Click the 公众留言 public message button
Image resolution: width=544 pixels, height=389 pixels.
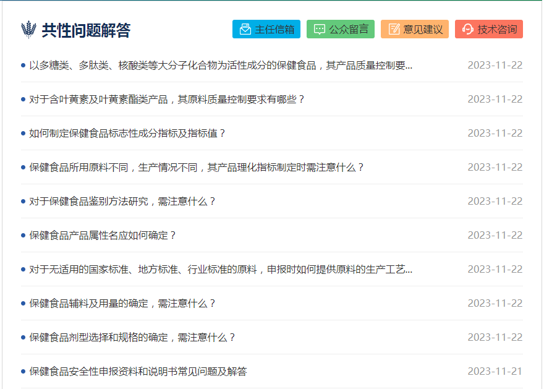tap(341, 28)
